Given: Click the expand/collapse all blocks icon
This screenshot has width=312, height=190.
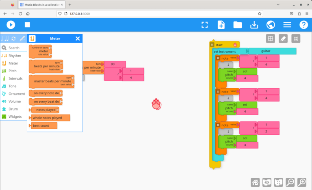Looking at the screenshot, I should click(279, 182).
